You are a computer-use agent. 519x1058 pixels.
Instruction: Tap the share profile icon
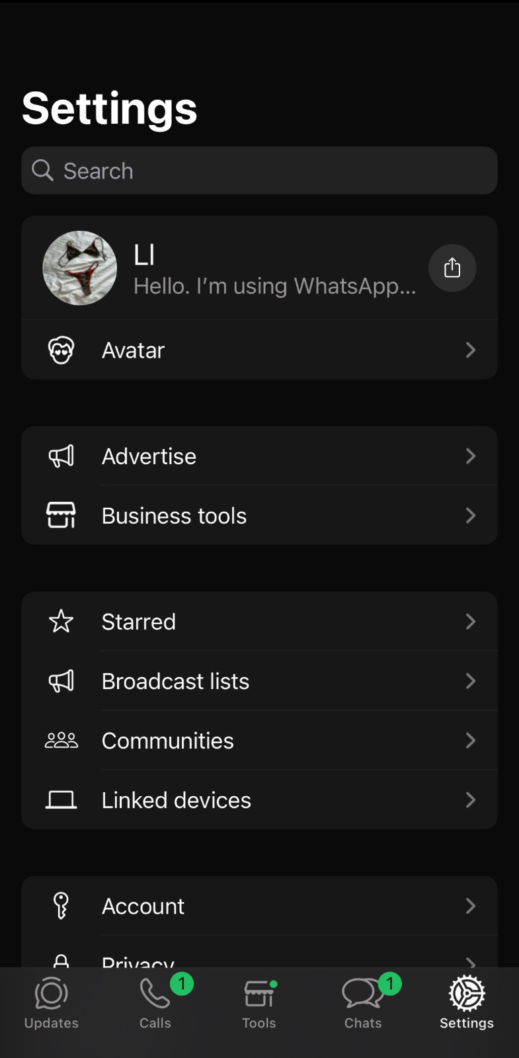tap(452, 268)
